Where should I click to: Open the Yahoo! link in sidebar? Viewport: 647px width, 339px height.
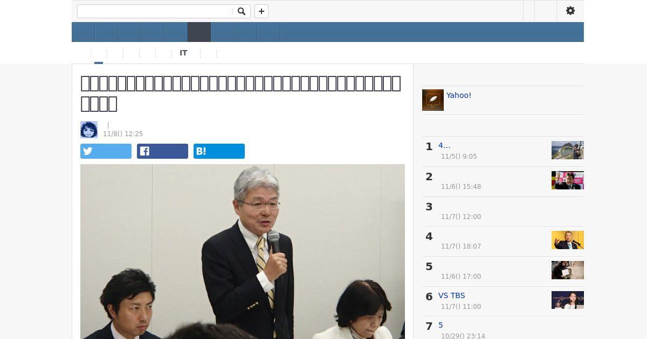click(x=459, y=95)
